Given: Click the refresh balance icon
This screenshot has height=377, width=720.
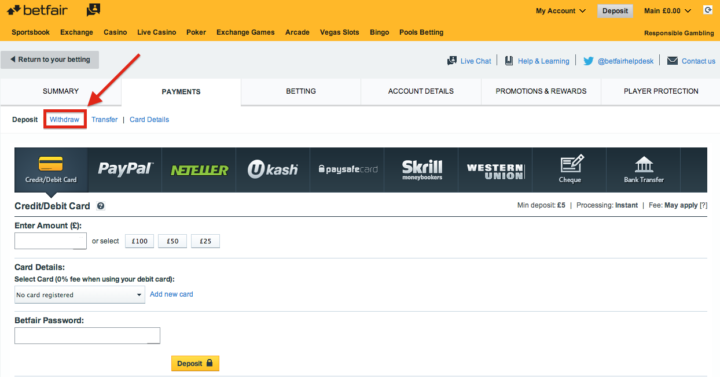Looking at the screenshot, I should pyautogui.click(x=707, y=10).
